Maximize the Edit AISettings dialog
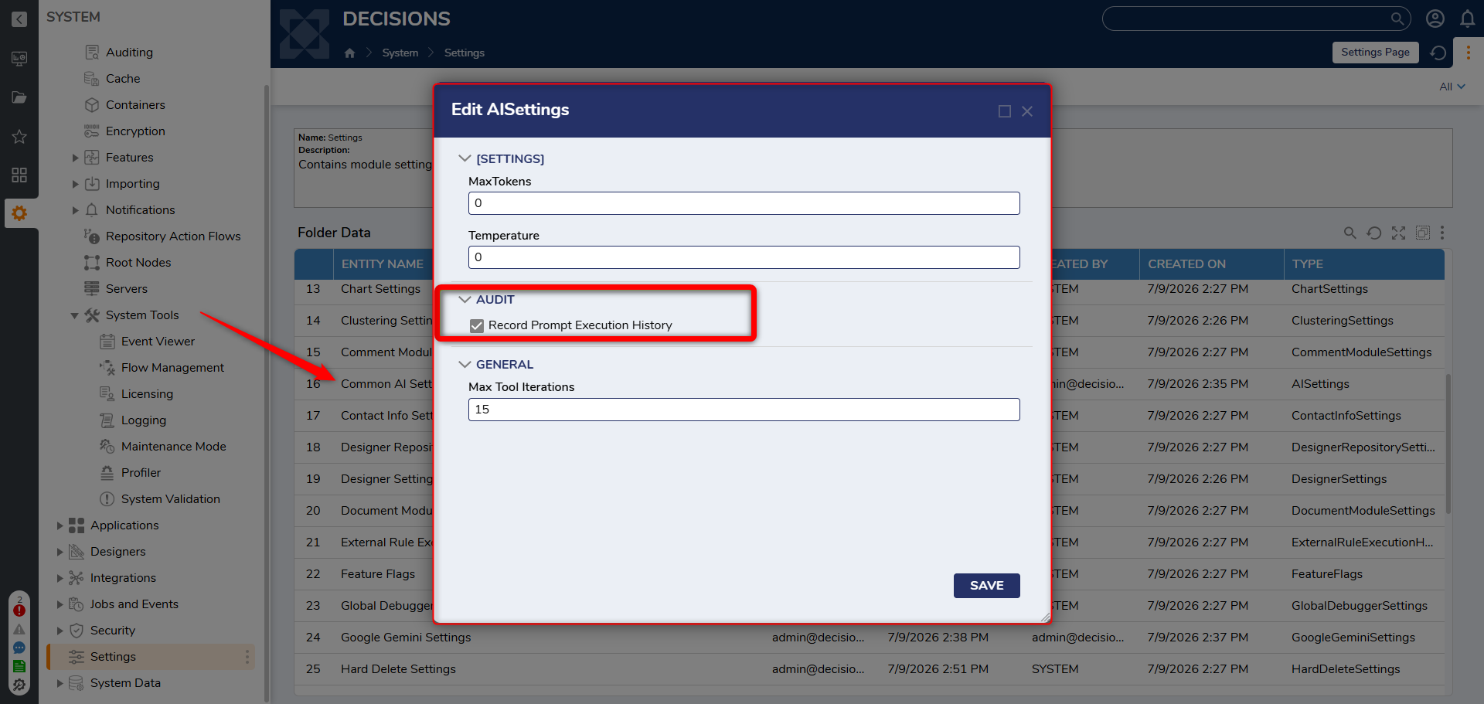 [1005, 111]
